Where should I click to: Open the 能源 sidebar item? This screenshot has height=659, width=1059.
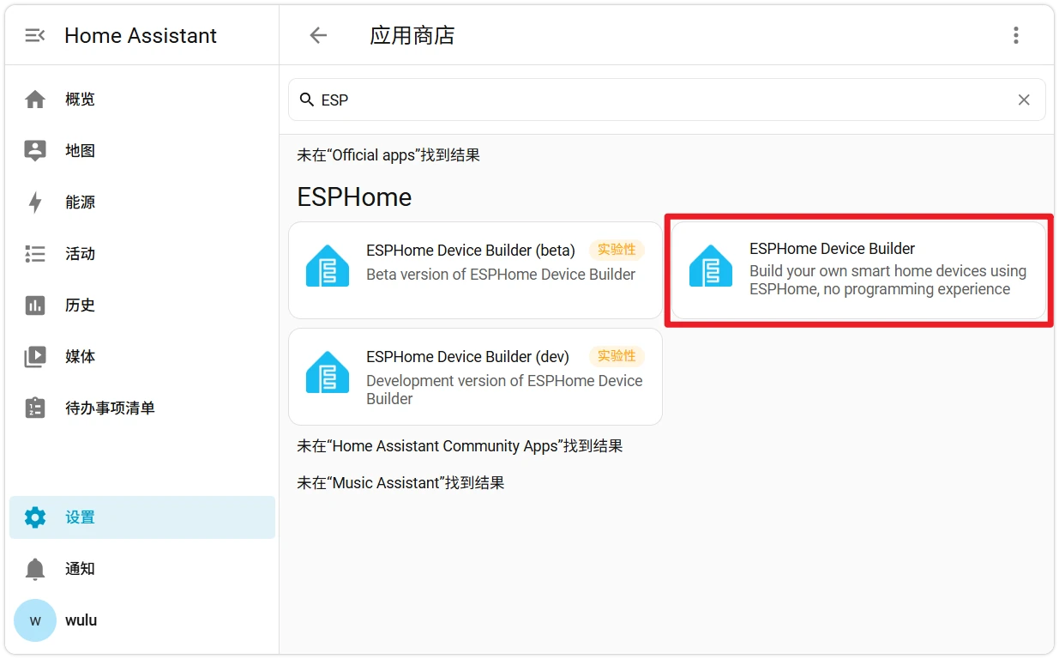coord(142,203)
